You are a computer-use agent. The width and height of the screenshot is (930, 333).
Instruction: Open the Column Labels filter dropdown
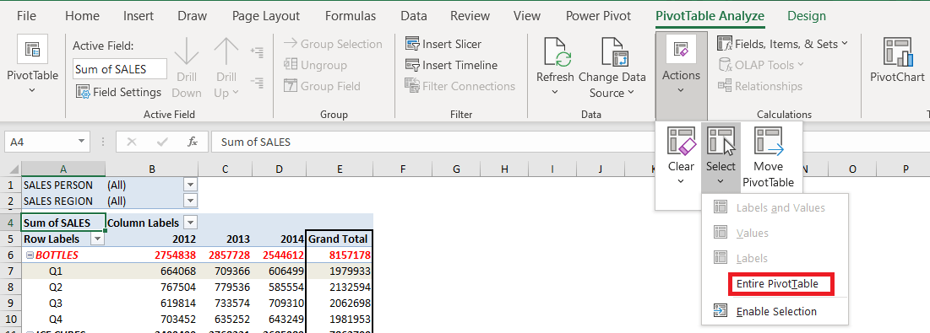(x=190, y=223)
